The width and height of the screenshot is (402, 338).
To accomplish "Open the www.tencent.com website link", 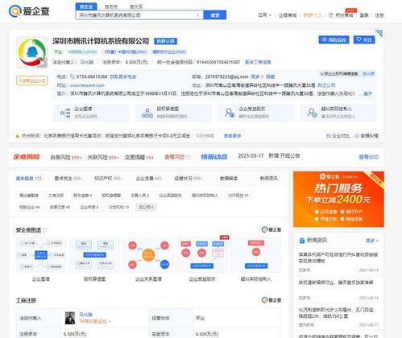I will click(87, 85).
